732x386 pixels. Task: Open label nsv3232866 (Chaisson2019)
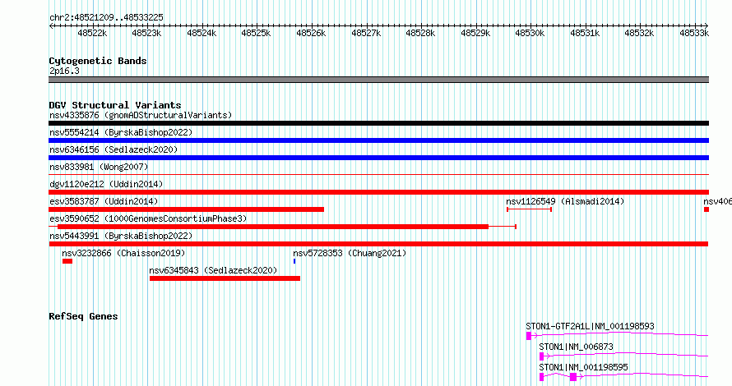[123, 253]
